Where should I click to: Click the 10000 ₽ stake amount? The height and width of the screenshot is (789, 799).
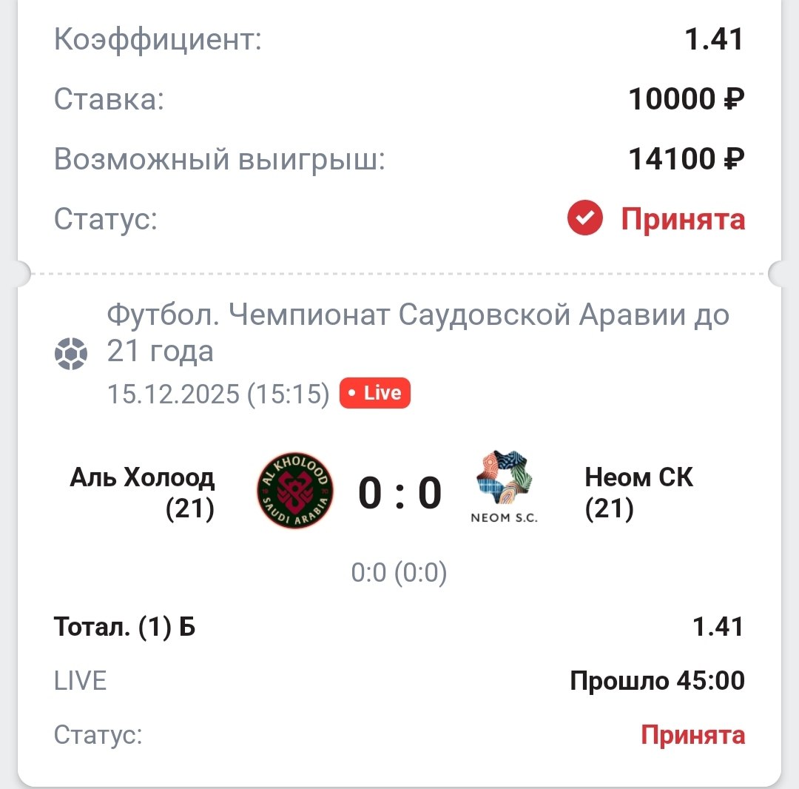click(686, 99)
